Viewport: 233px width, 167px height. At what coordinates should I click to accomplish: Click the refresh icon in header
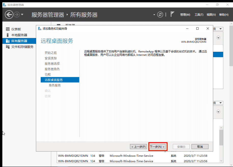160,15
